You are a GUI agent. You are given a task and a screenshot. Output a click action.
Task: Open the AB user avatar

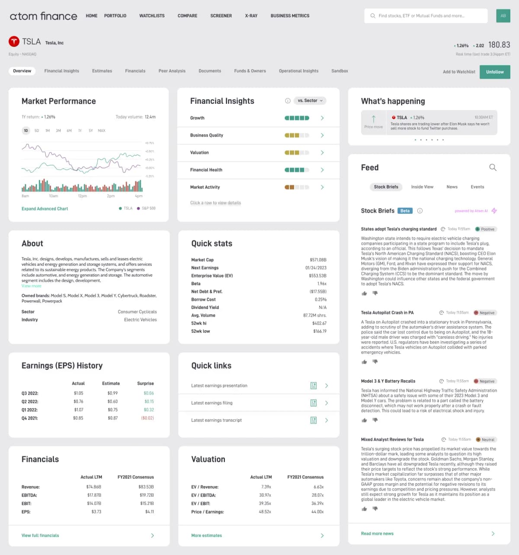(x=503, y=16)
